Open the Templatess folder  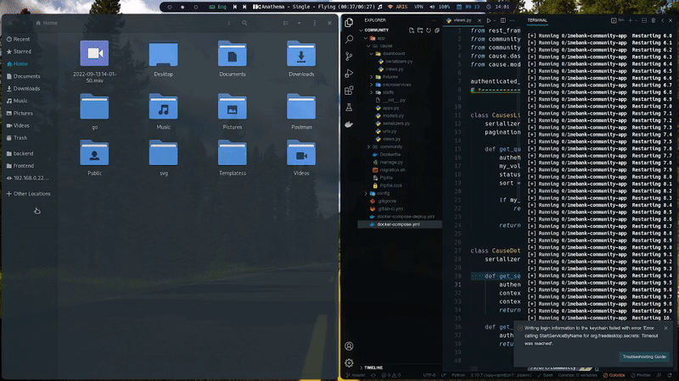(233, 157)
